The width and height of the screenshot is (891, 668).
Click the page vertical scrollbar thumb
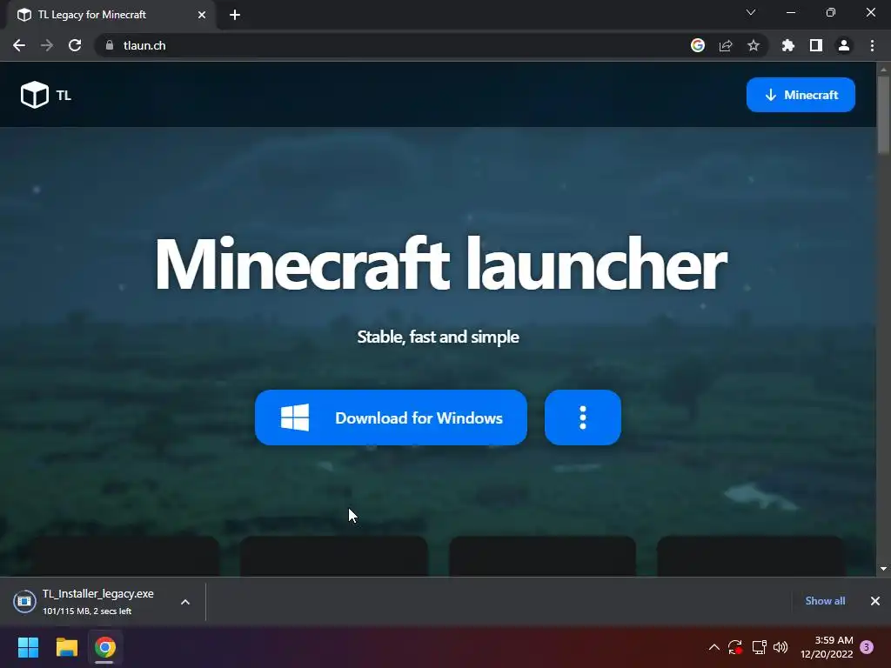883,114
